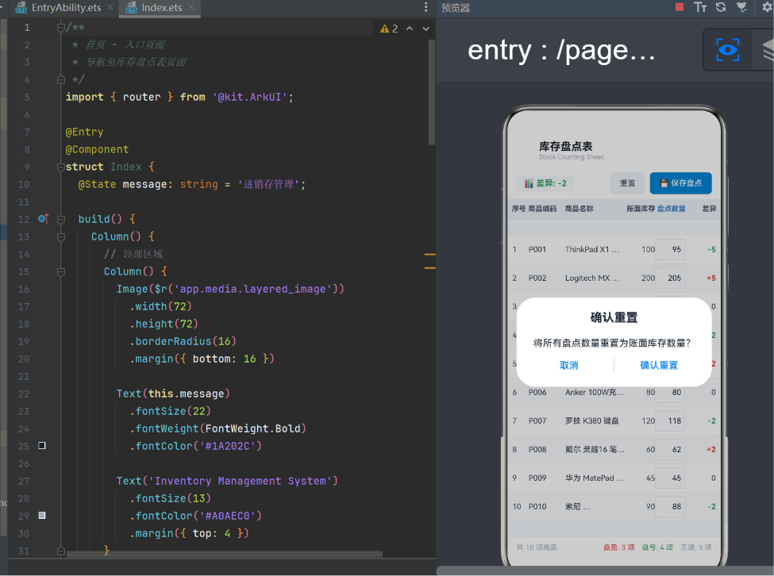Toggle the component inspector eye icon

[727, 50]
